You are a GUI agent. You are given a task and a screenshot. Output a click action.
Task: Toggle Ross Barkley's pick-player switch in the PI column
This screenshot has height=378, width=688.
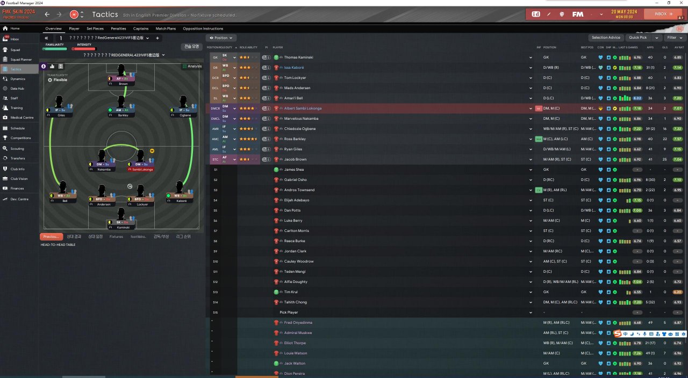pos(266,139)
